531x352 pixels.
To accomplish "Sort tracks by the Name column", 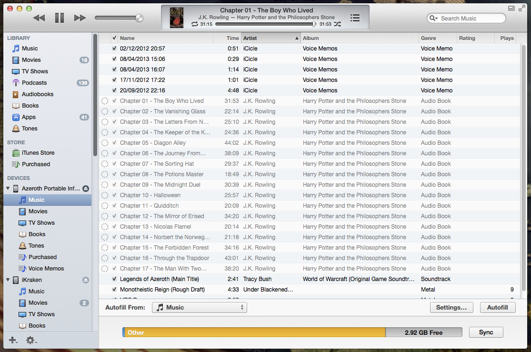I will [165, 38].
